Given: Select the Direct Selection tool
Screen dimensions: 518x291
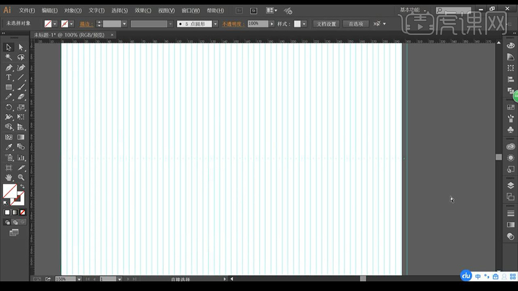Looking at the screenshot, I should (21, 48).
